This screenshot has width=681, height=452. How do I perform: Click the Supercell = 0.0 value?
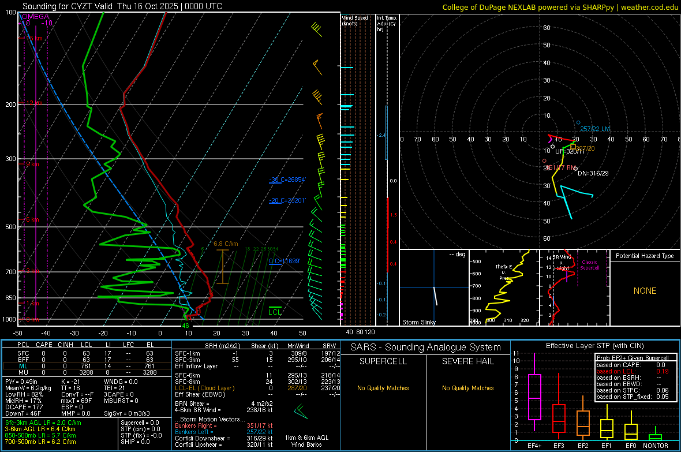coord(140,423)
